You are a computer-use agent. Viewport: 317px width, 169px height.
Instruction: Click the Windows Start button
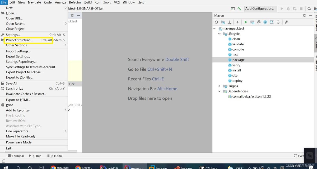(5, 167)
